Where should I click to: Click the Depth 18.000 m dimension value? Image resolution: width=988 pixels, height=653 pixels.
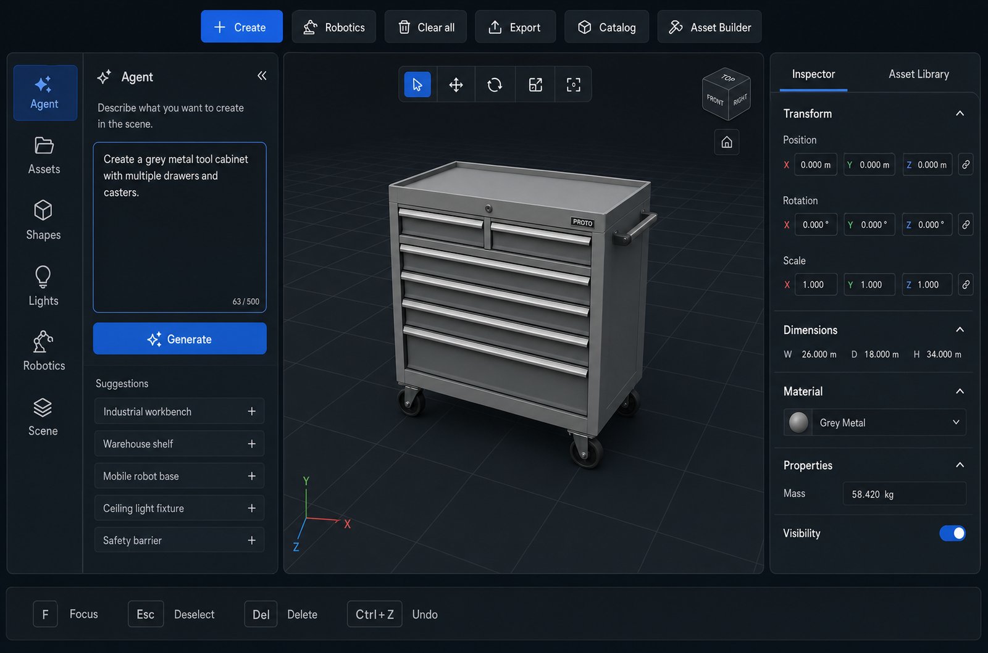point(881,354)
